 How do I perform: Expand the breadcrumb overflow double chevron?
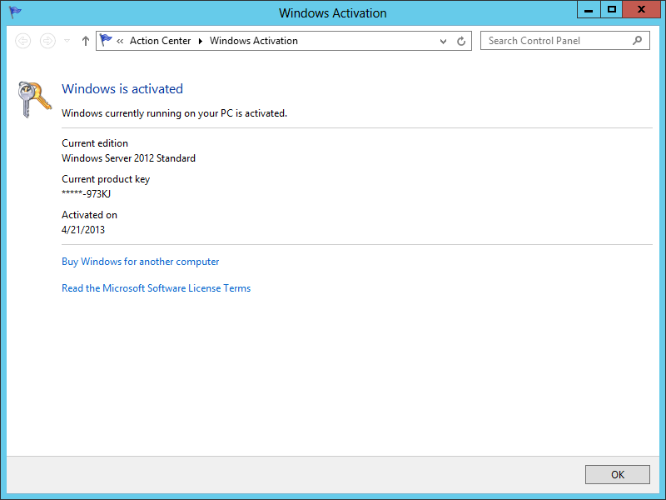point(121,41)
